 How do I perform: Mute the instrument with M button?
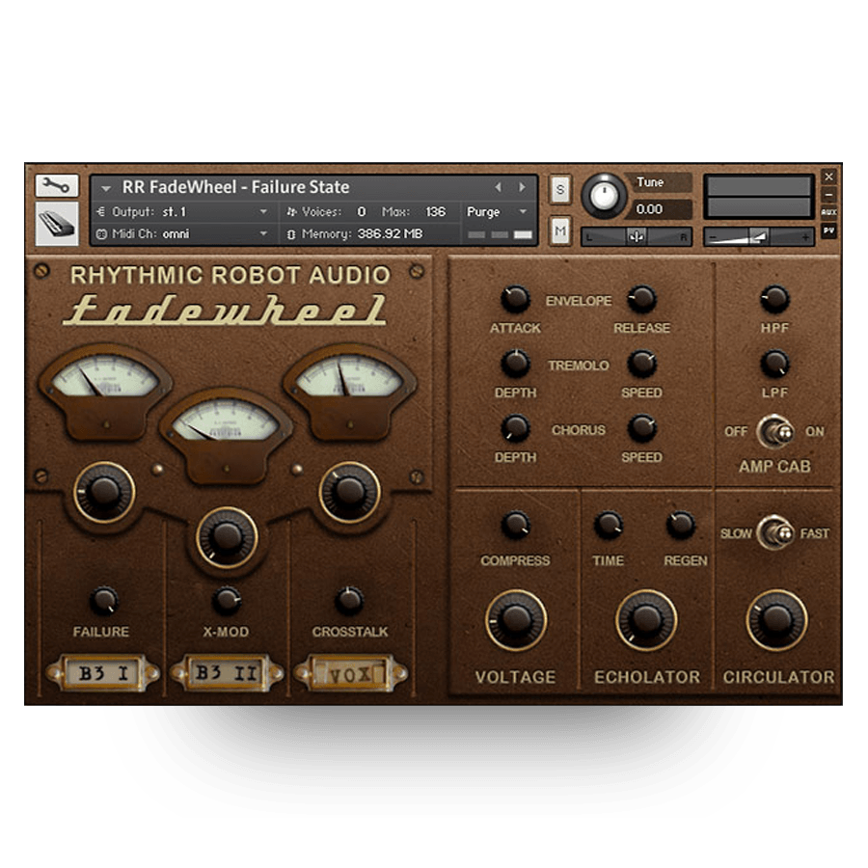point(560,231)
